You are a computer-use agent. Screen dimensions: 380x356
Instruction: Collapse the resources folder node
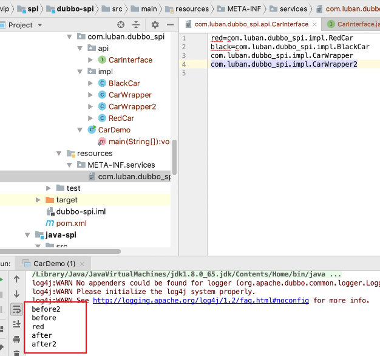(x=59, y=154)
